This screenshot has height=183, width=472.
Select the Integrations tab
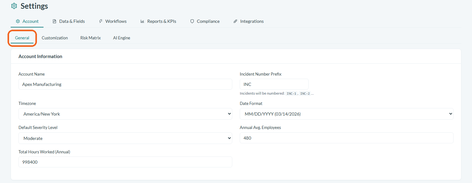point(249,21)
